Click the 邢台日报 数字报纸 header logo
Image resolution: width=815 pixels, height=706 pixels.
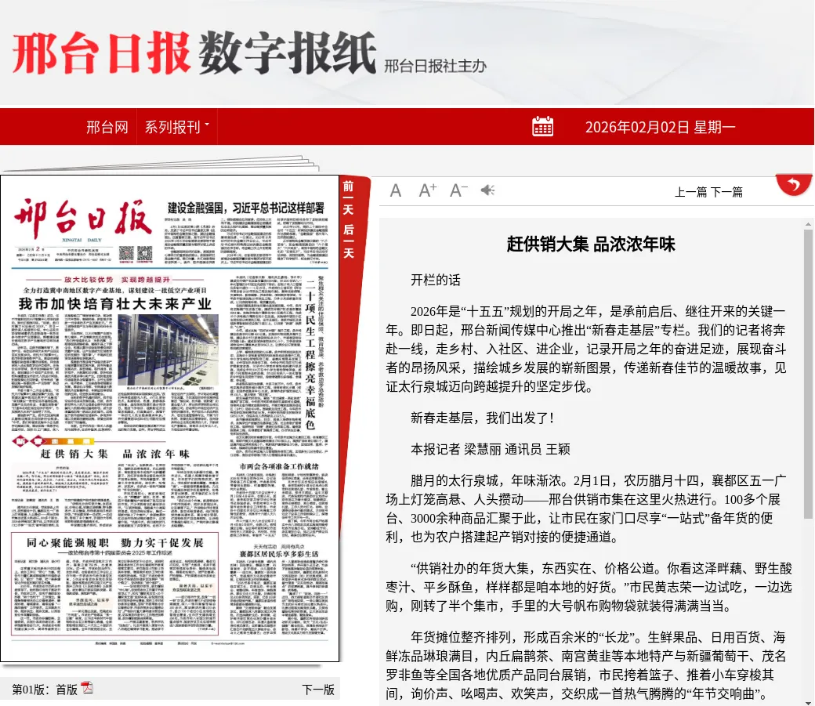click(194, 52)
